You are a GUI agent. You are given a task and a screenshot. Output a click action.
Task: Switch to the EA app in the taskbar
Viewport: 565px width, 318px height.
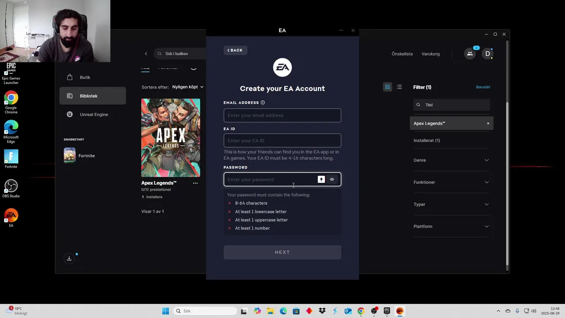click(400, 311)
